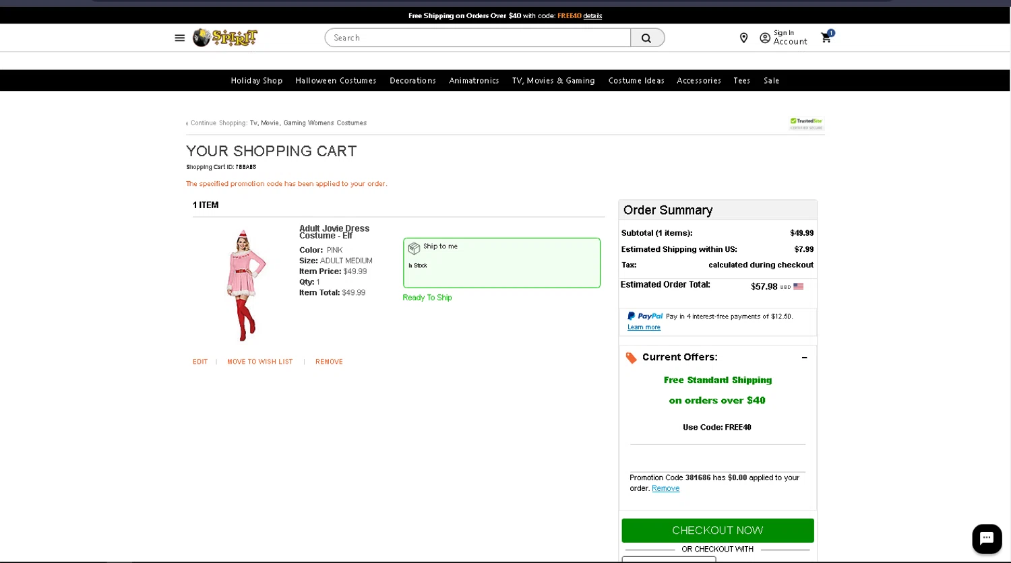This screenshot has height=563, width=1011.
Task: Open the live chat bubble icon
Action: coord(987,538)
